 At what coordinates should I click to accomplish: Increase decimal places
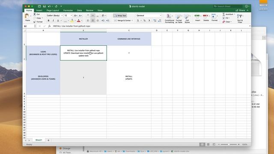[155, 21]
